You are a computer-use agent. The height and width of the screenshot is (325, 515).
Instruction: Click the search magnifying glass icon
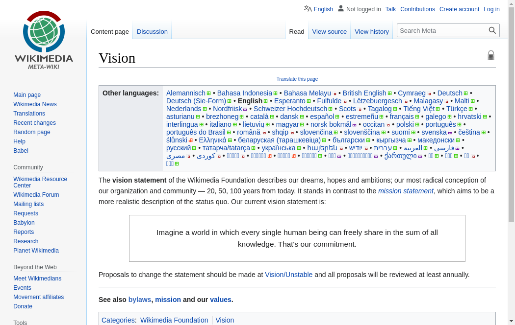(x=492, y=30)
